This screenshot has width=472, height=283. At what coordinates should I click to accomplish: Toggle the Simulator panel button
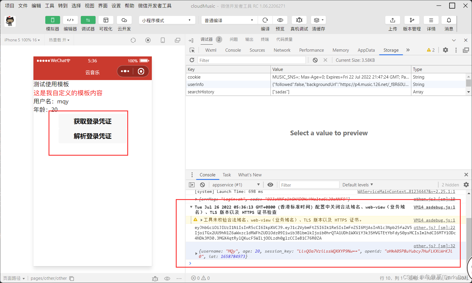coord(53,20)
